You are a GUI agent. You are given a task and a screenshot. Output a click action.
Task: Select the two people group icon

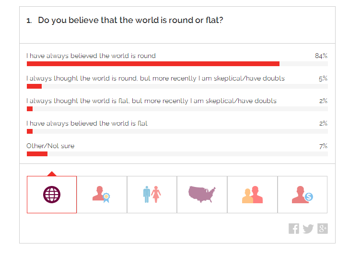click(252, 194)
